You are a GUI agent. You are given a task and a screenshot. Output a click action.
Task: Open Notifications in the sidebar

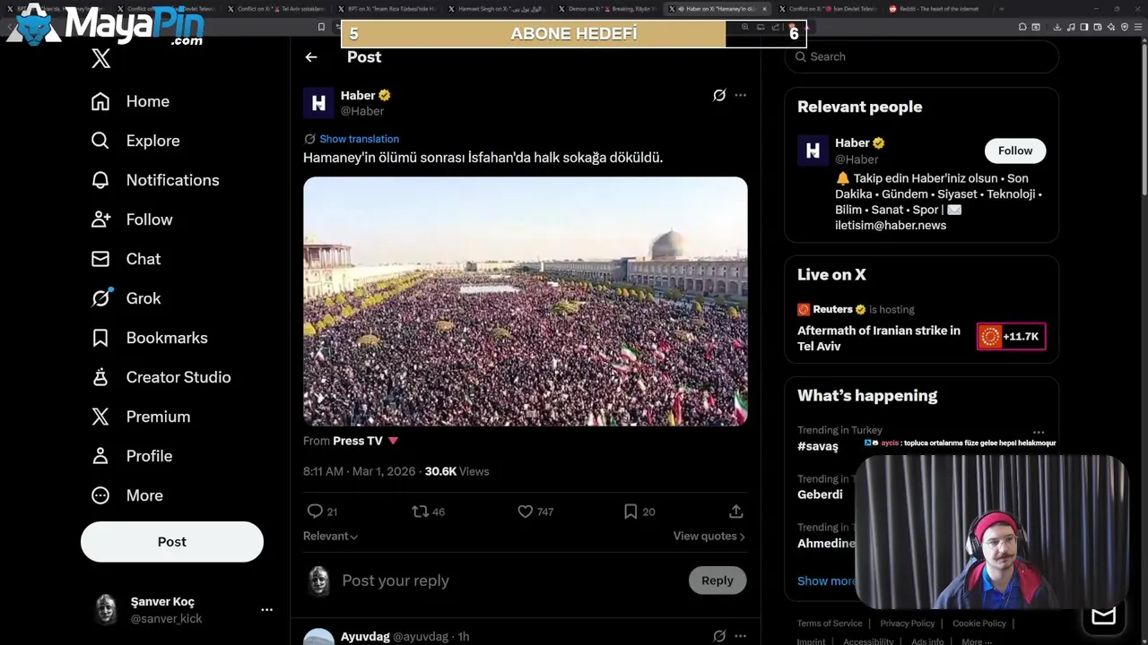pyautogui.click(x=172, y=180)
